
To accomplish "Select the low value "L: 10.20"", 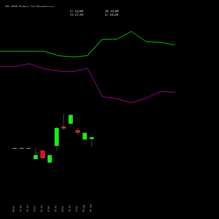I will (112, 15).
